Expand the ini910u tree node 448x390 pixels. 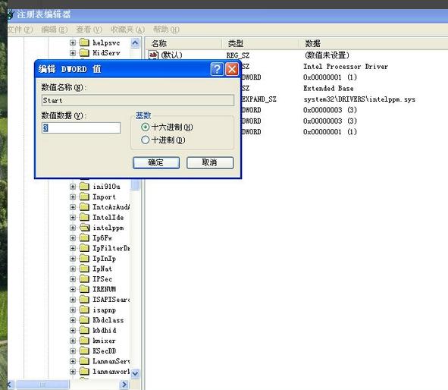click(x=73, y=187)
